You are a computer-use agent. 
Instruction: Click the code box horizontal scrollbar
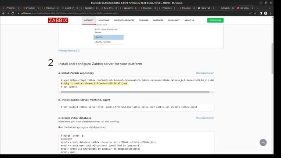coord(135,92)
